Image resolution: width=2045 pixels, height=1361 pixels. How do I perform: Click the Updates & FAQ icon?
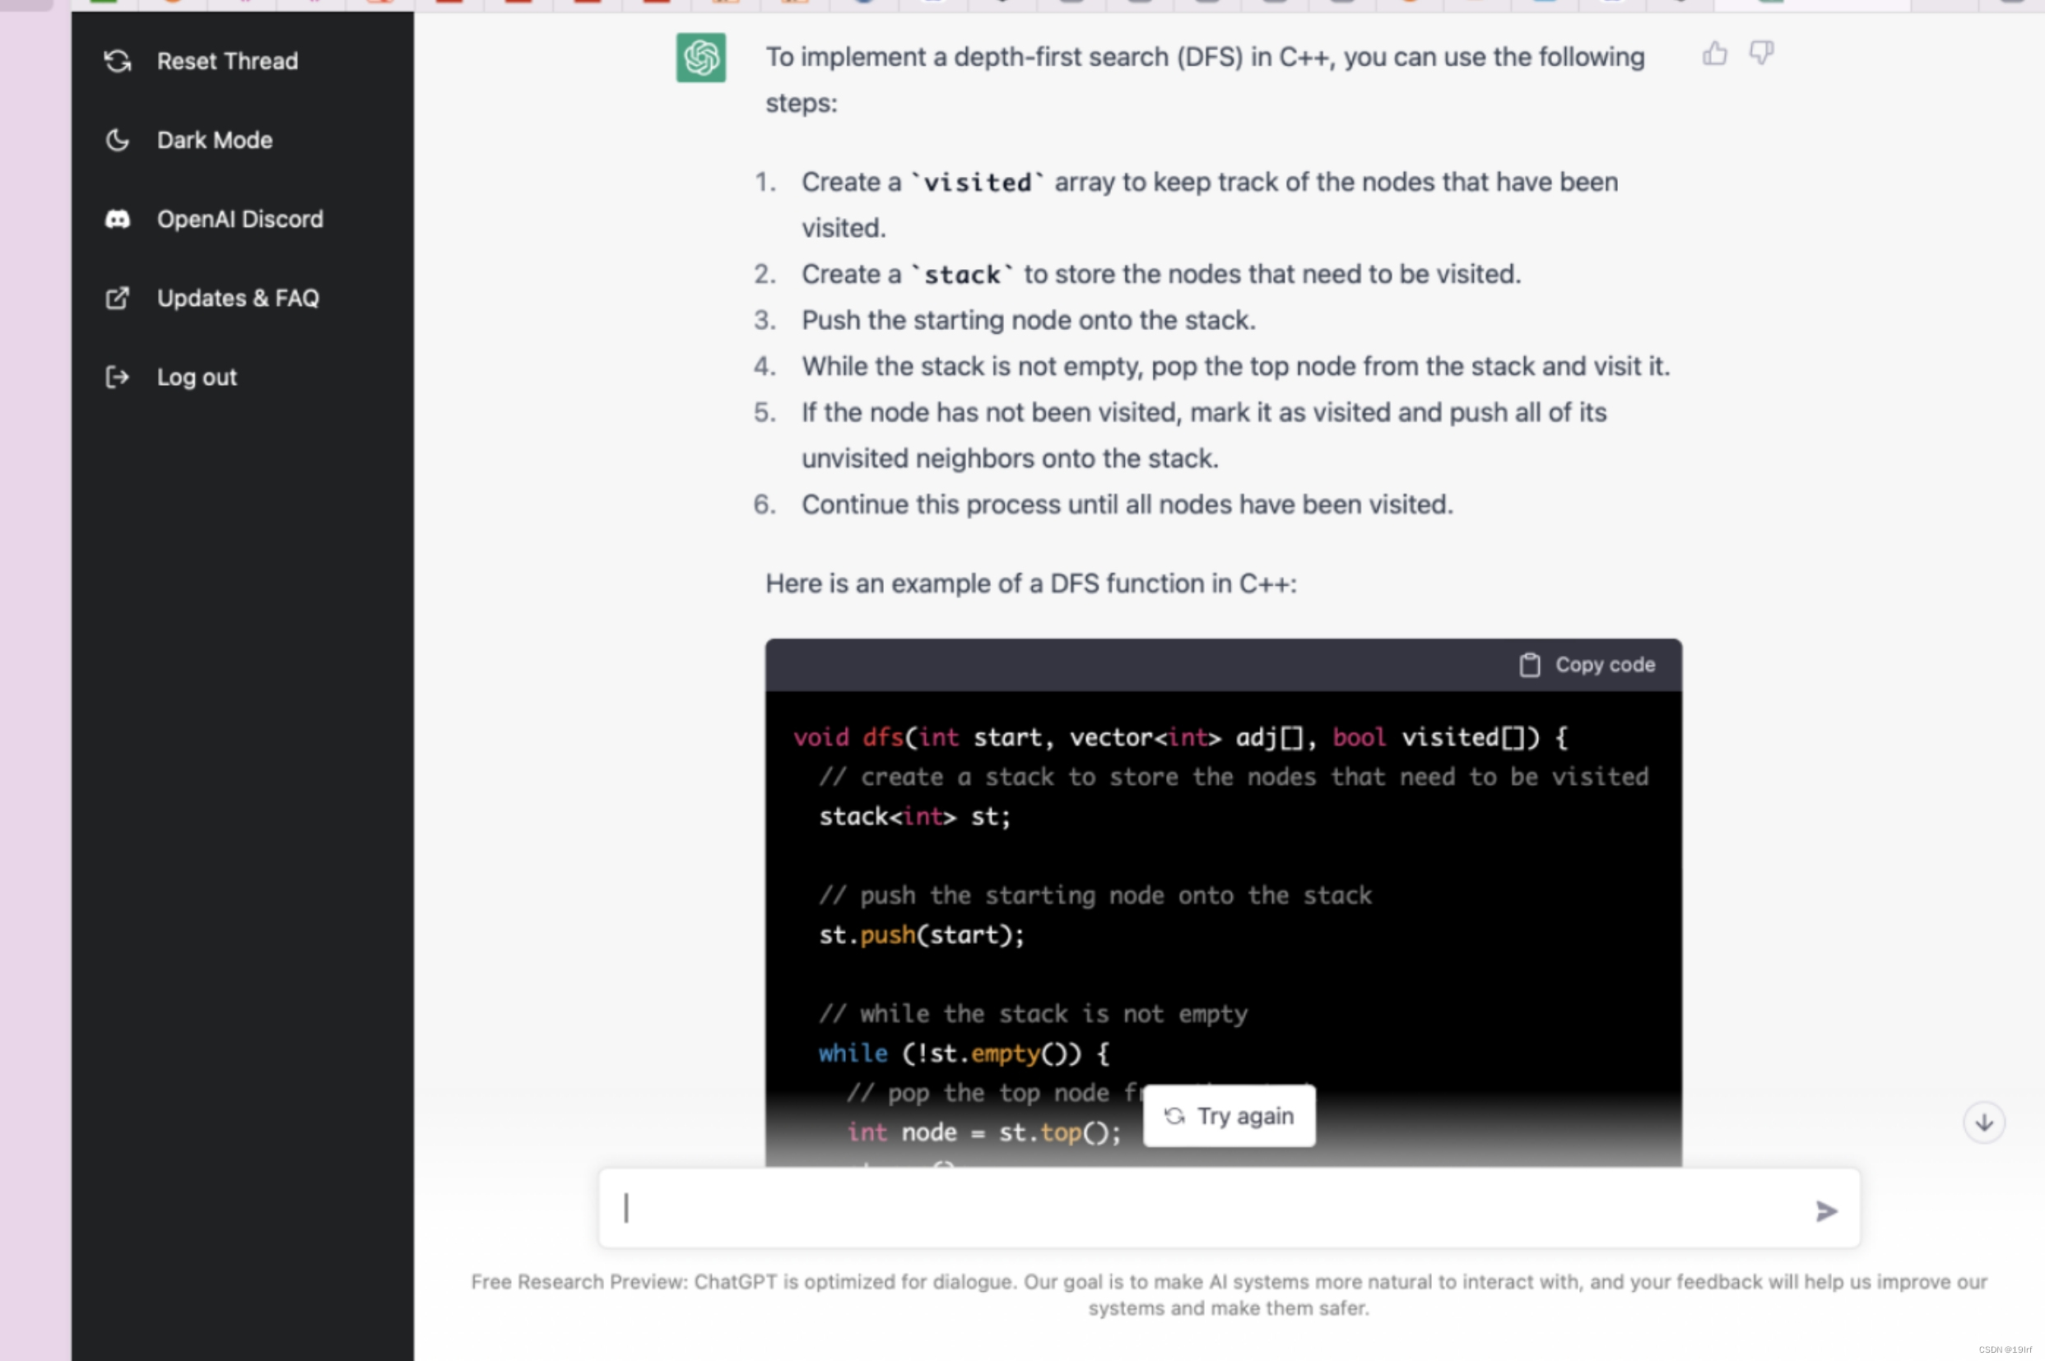117,298
